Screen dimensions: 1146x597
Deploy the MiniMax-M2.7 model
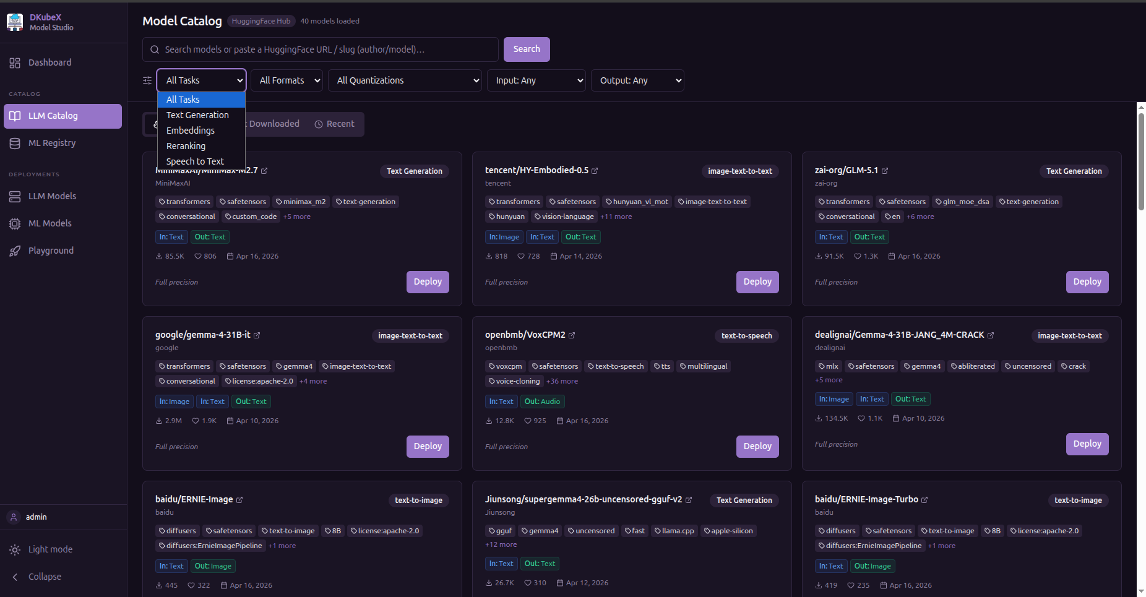[428, 282]
